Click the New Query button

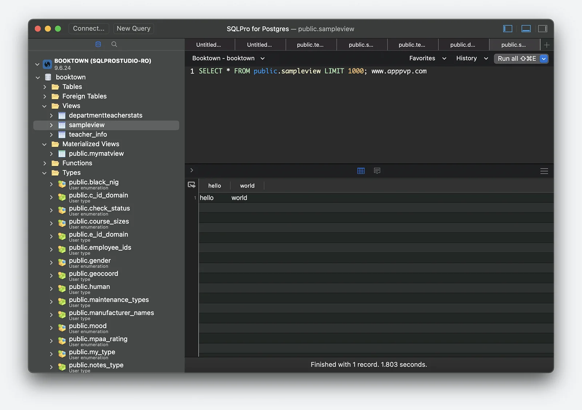tap(133, 28)
